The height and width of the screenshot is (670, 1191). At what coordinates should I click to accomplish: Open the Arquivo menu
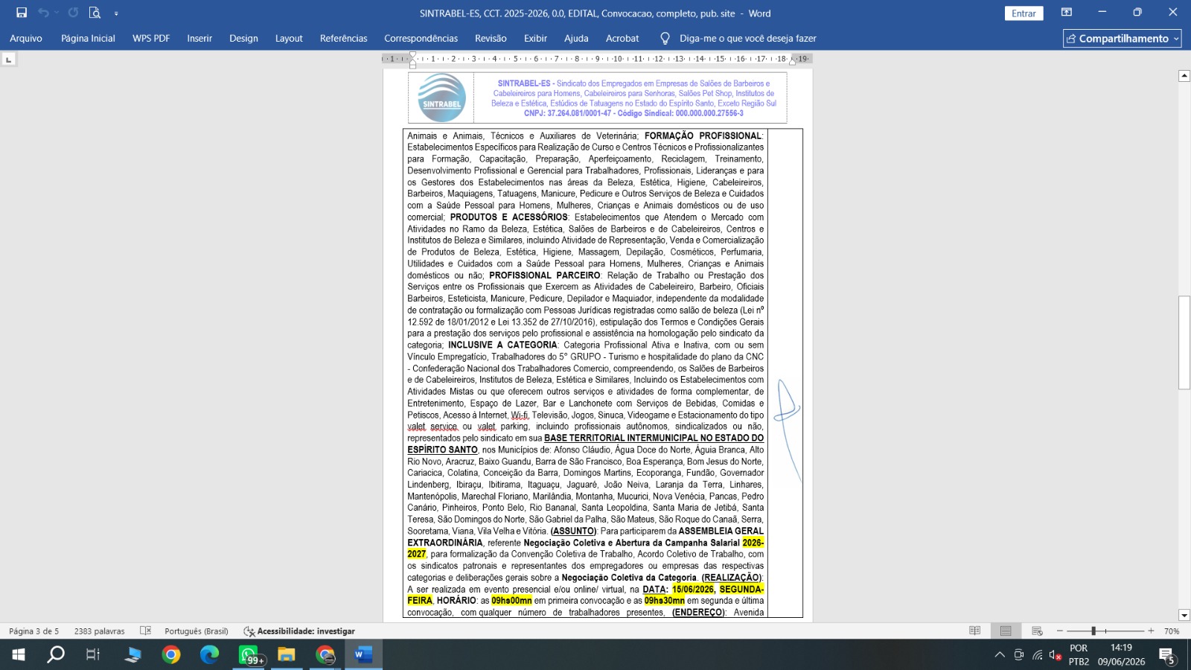pos(26,39)
